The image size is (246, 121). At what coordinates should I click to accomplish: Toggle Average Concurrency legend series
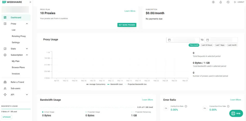click(x=96, y=84)
